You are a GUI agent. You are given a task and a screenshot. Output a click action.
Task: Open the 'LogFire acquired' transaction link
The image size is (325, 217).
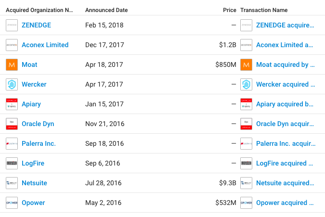[x=285, y=163]
